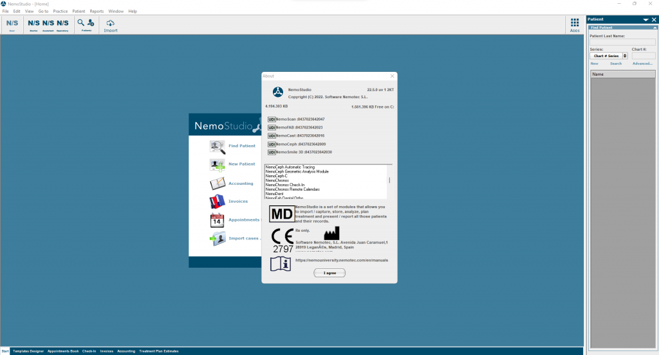Click the add new patient toolbar icon
Screen dimensions: 659x355
click(x=91, y=23)
